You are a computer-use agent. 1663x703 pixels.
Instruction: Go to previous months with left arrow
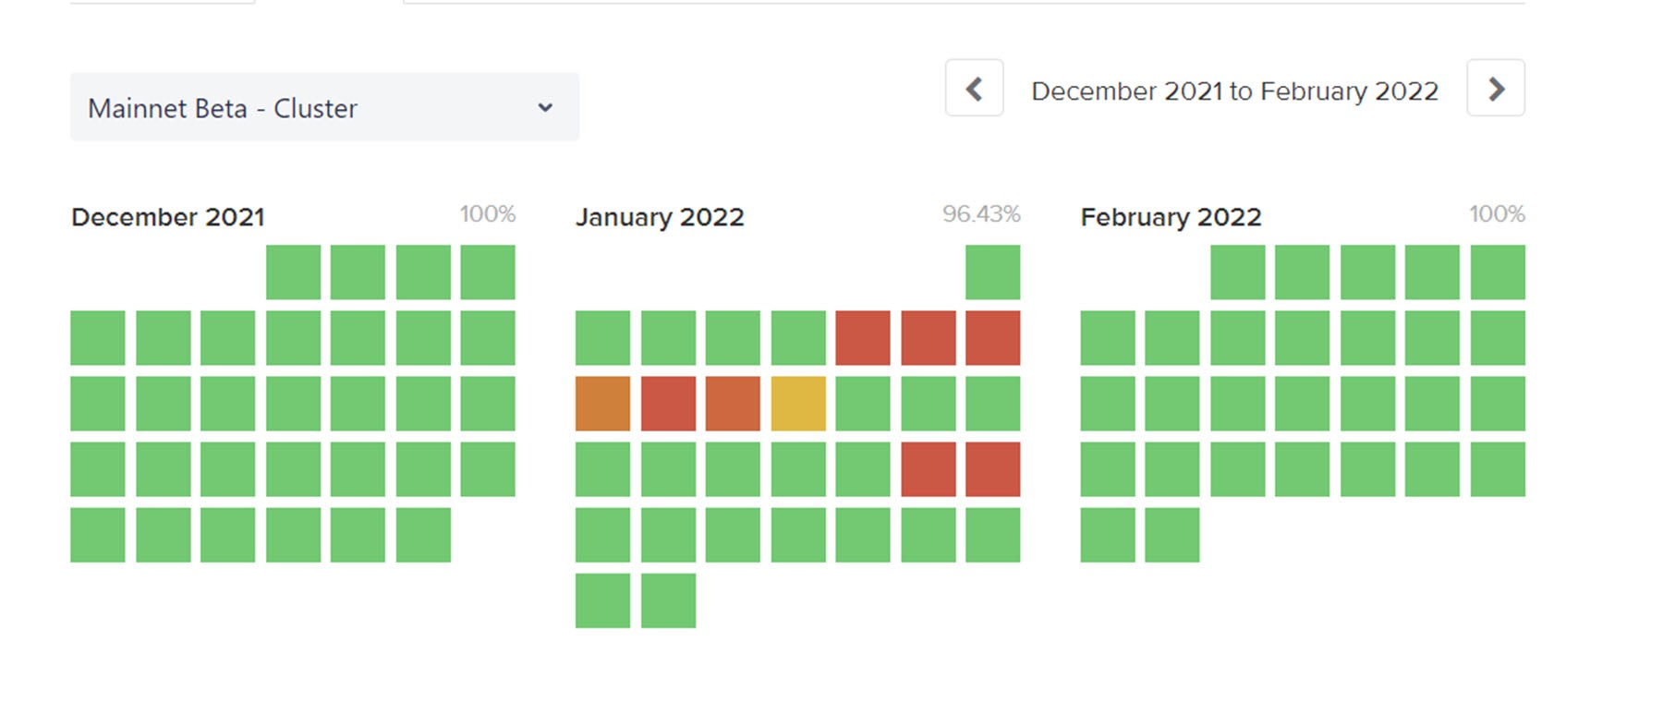974,89
